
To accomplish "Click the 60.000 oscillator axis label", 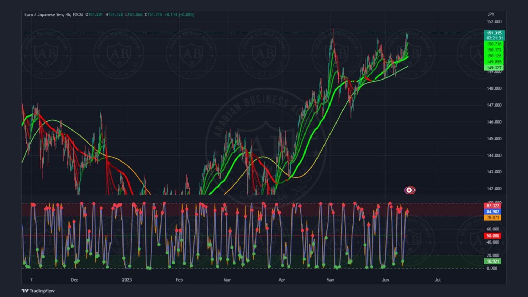I will pyautogui.click(x=493, y=229).
